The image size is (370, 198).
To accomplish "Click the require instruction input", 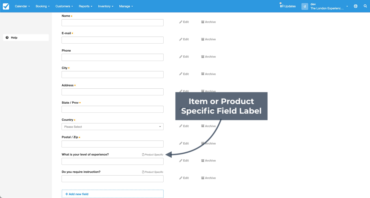I will tap(112, 179).
